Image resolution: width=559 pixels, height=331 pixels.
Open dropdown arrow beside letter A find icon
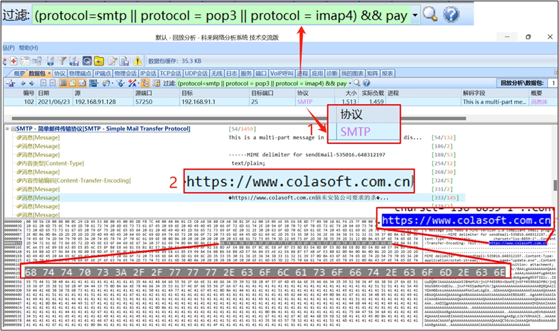pyautogui.click(x=138, y=84)
